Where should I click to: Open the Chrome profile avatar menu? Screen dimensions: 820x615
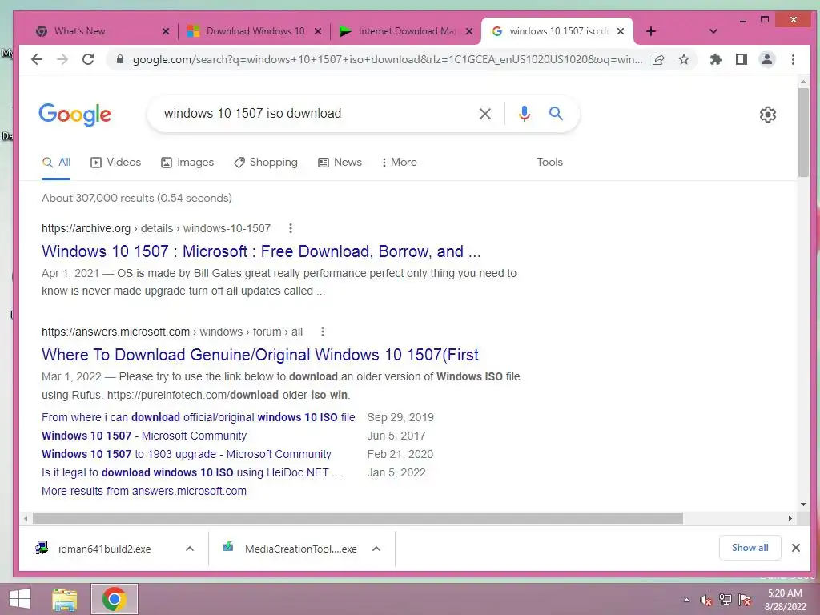(766, 59)
